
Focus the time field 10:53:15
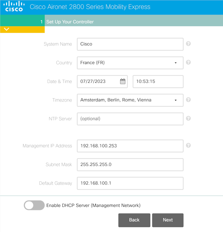pos(158,82)
